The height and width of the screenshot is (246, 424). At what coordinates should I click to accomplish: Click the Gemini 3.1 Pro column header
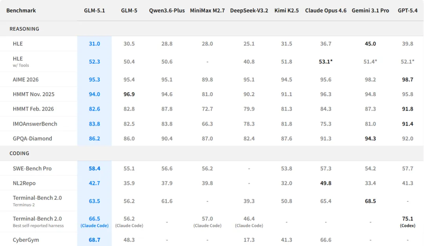click(370, 11)
